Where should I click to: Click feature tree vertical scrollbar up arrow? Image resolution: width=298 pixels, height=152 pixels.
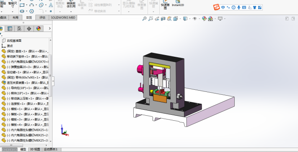[50, 41]
